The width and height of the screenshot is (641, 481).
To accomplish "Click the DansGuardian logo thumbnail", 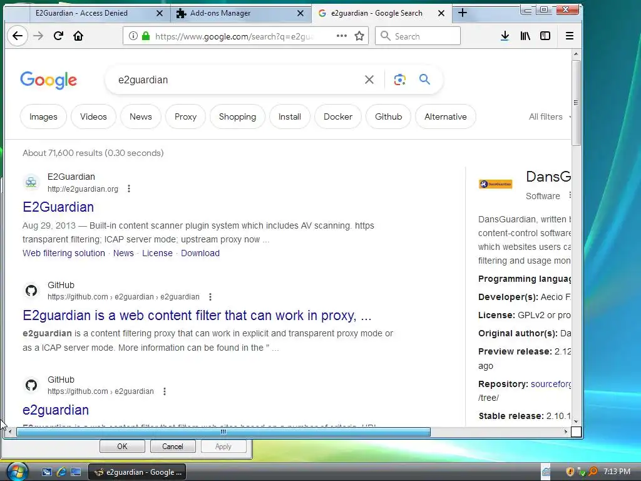I will (x=496, y=184).
